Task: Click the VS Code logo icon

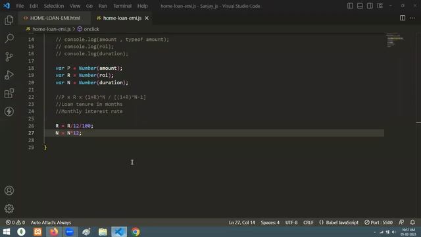Action: click(x=7, y=6)
